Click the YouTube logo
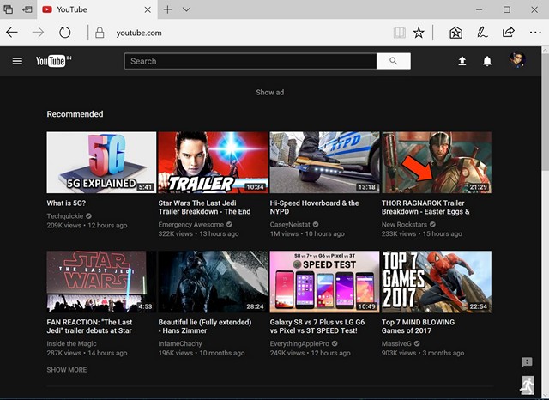 (53, 61)
